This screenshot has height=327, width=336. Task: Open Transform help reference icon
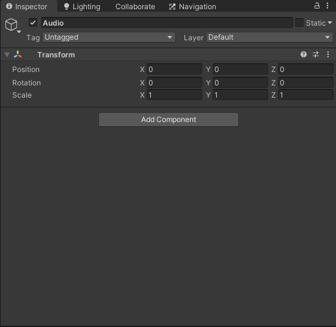(304, 54)
